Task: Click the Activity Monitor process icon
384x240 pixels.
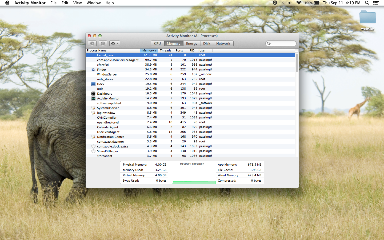Action: (x=93, y=98)
